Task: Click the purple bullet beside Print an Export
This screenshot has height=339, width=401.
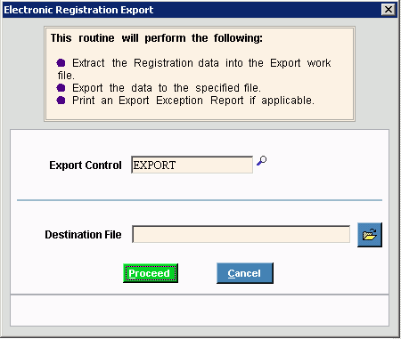Action: pyautogui.click(x=61, y=101)
